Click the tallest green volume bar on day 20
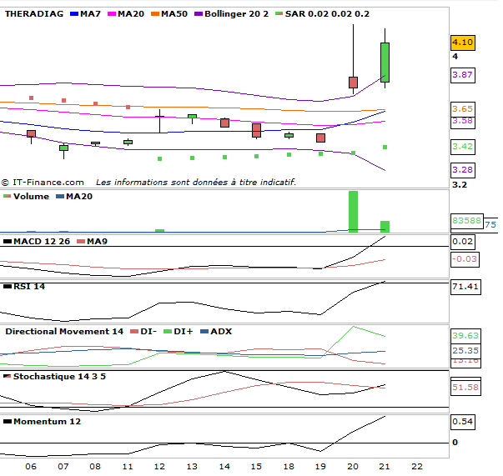This screenshot has width=503, height=476. [353, 212]
